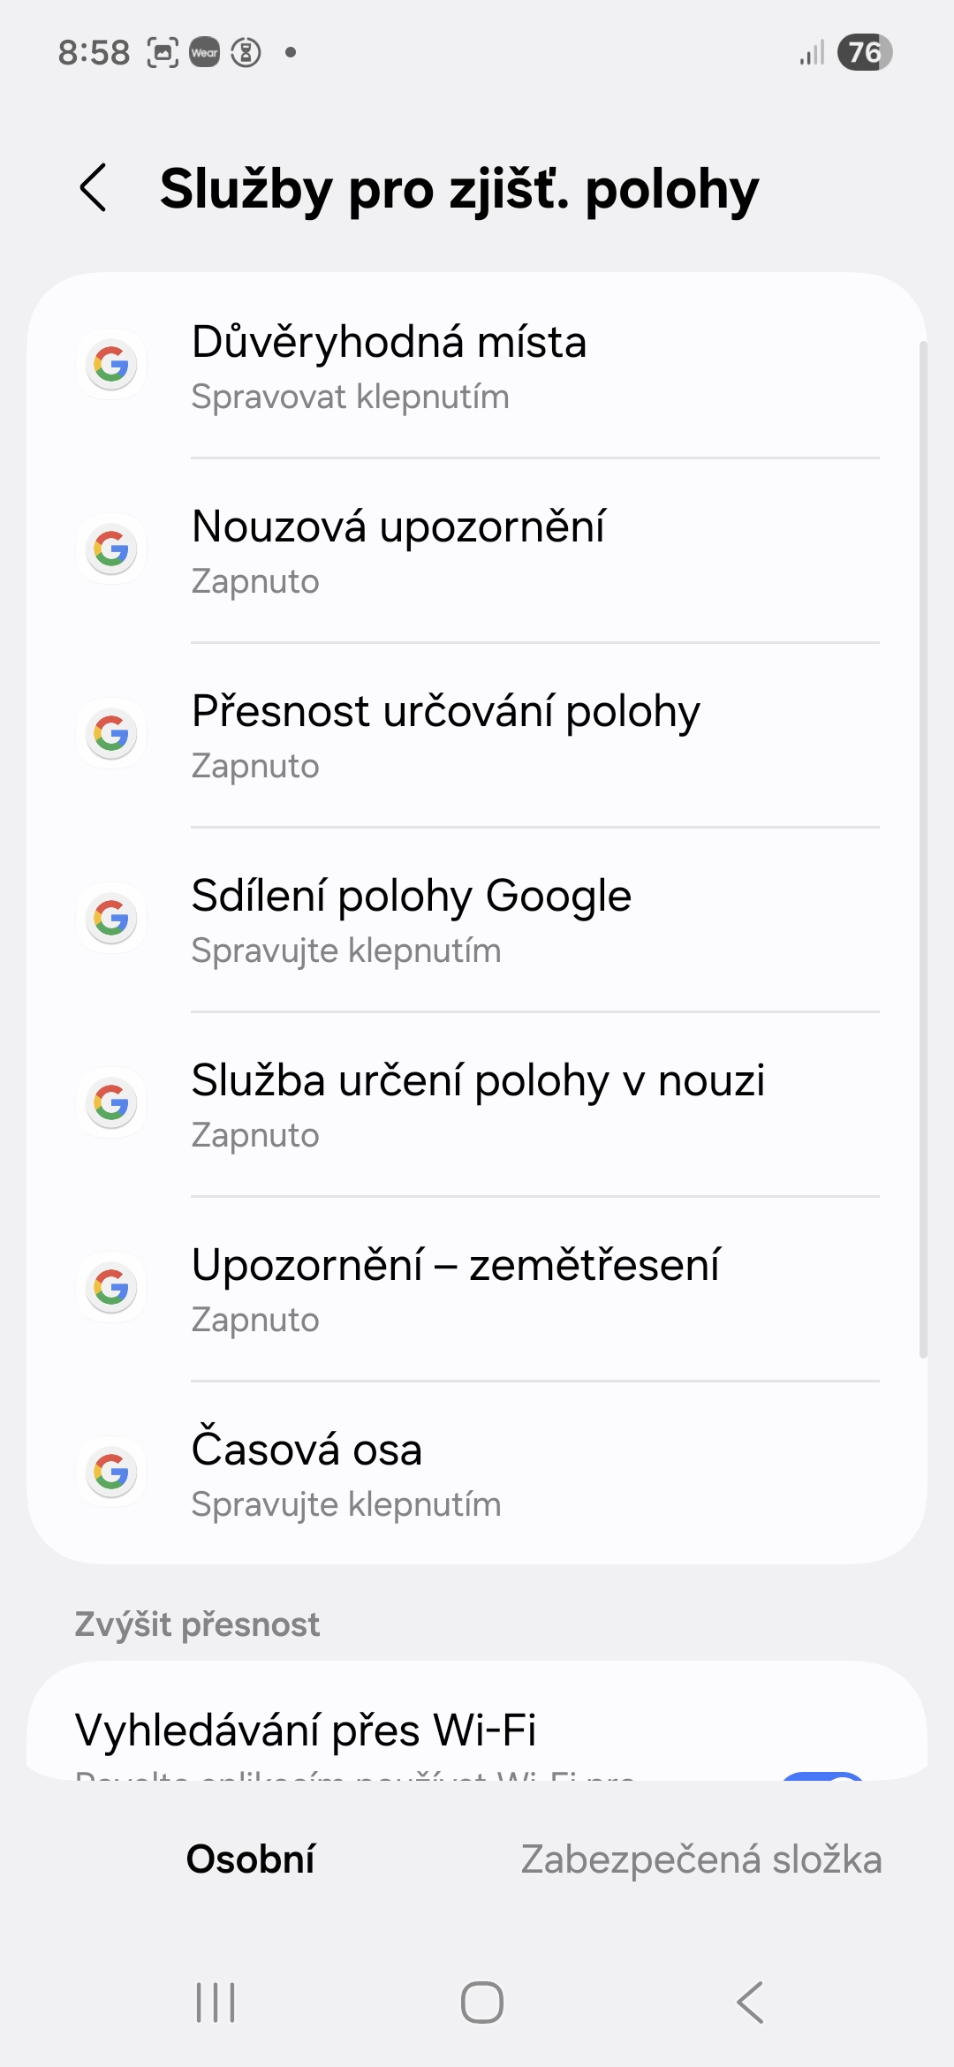Tap Google icon beside Sdílení polohy Google

click(111, 919)
